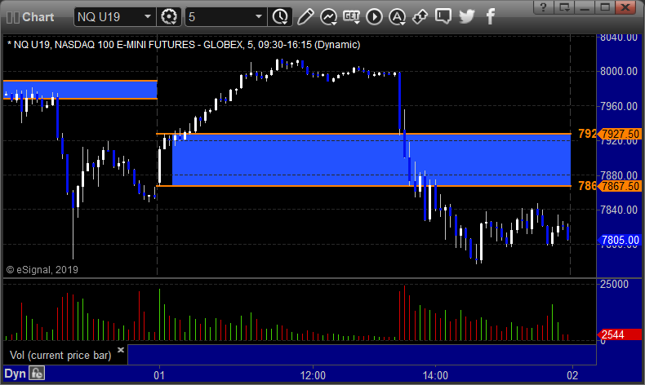Open the comment speech bubble icon

443,17
